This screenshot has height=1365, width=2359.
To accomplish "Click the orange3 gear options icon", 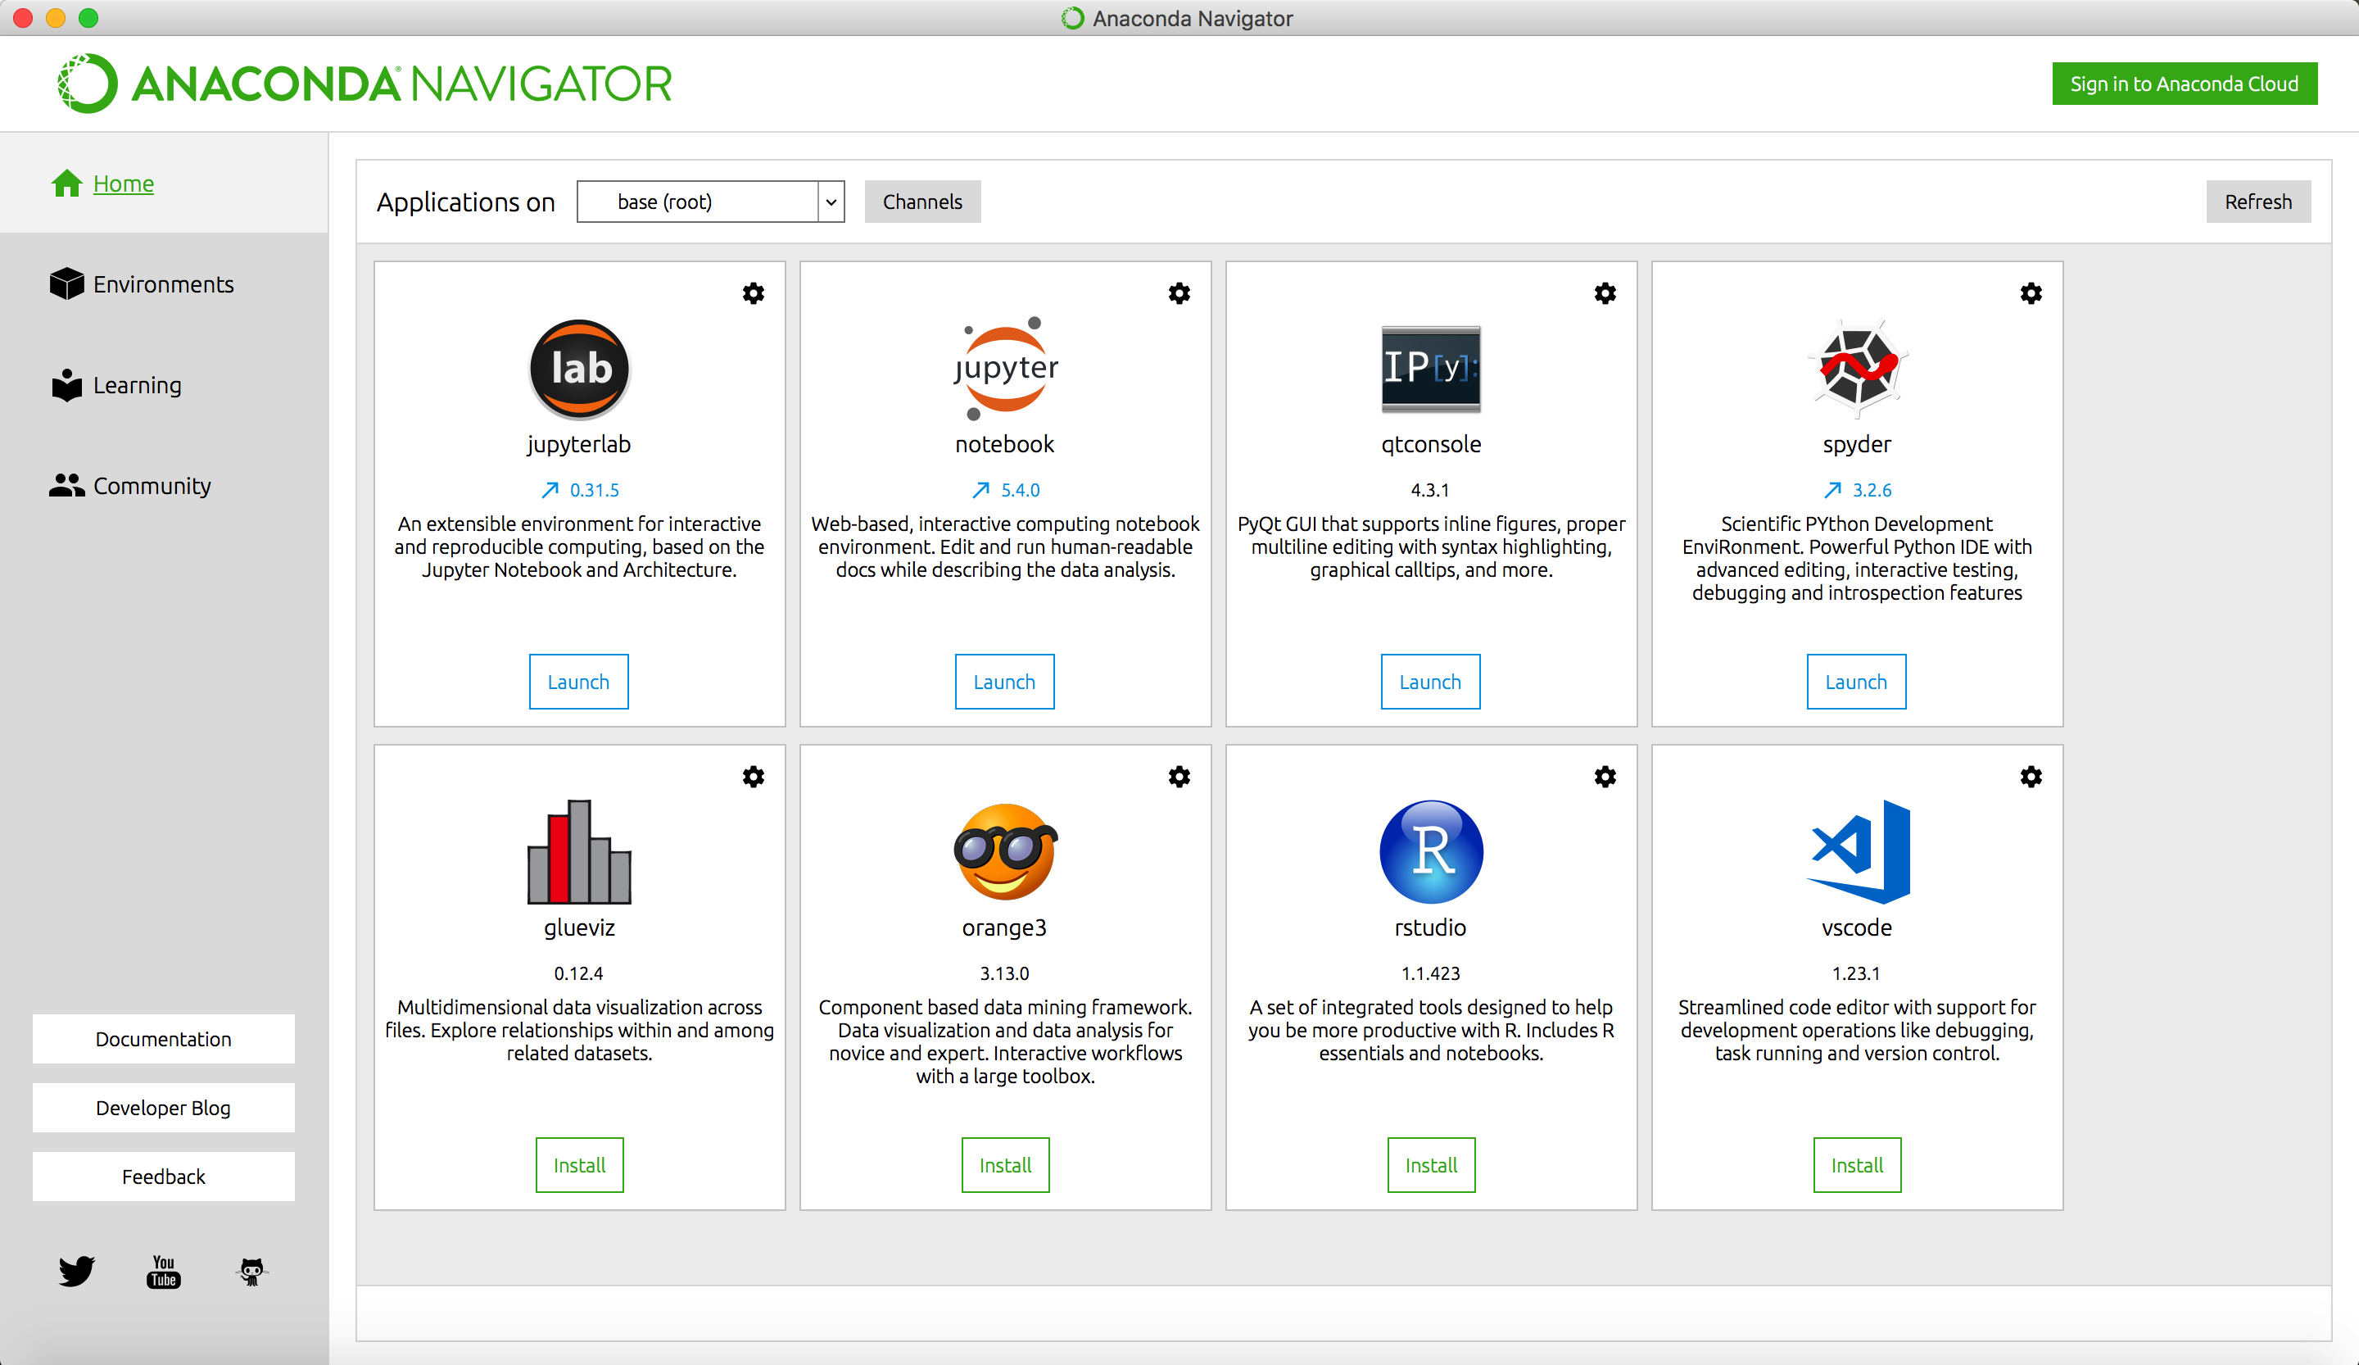I will coord(1179,776).
